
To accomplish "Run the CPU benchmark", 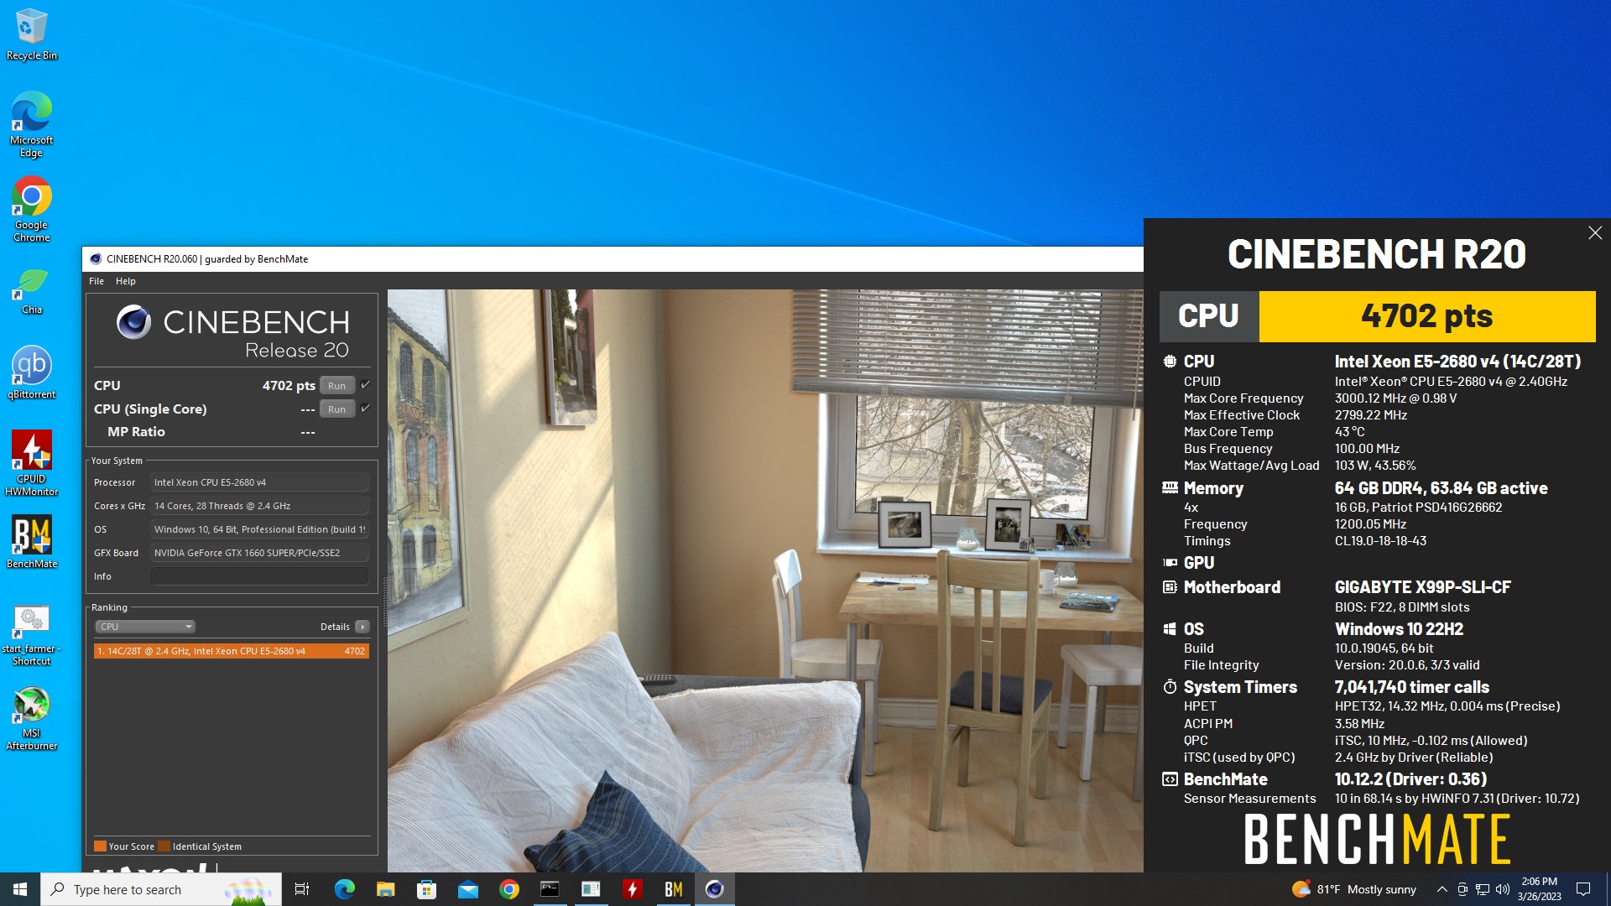I will pyautogui.click(x=337, y=386).
